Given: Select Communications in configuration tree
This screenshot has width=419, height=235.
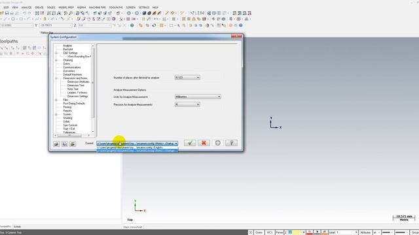Looking at the screenshot, I should click(x=72, y=67).
